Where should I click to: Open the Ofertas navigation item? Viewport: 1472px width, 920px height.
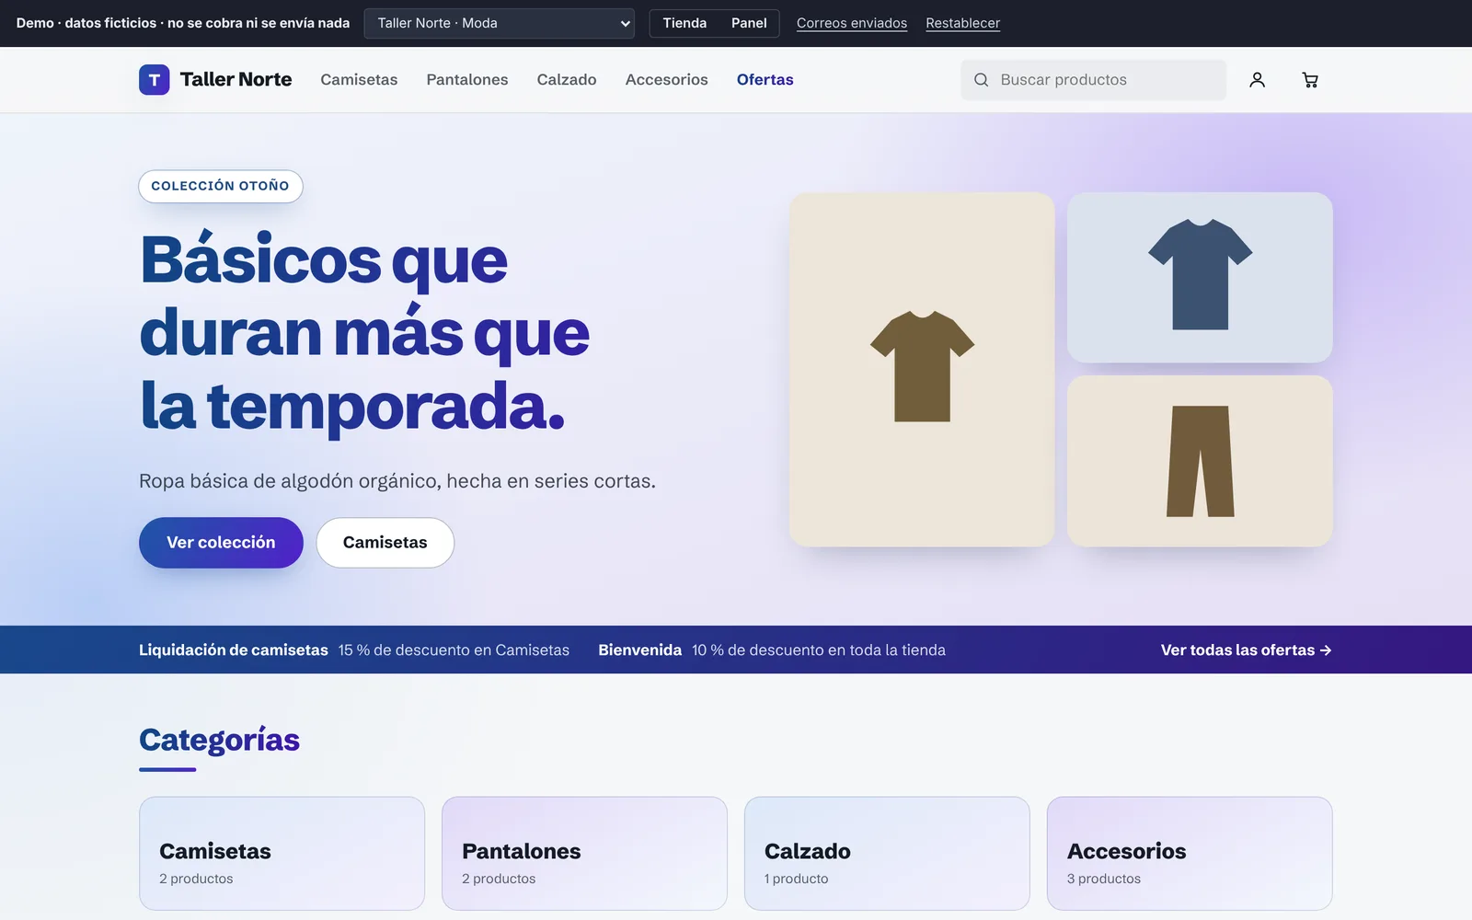(765, 80)
